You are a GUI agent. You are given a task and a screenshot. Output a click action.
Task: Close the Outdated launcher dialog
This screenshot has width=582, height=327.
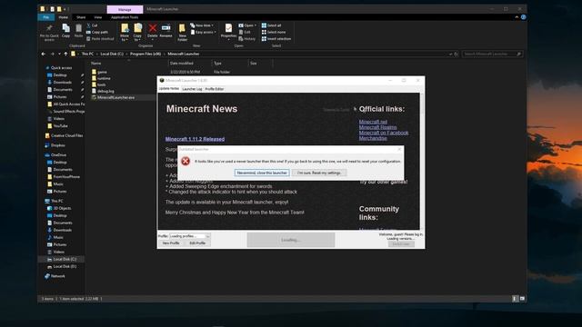(x=399, y=149)
